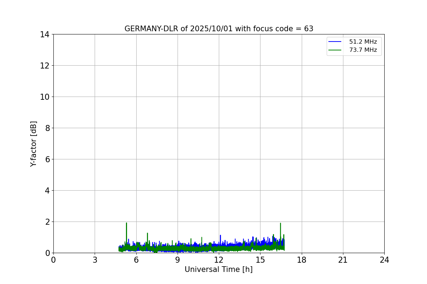
Task: Click x-axis tick label '12'
Action: click(219, 260)
